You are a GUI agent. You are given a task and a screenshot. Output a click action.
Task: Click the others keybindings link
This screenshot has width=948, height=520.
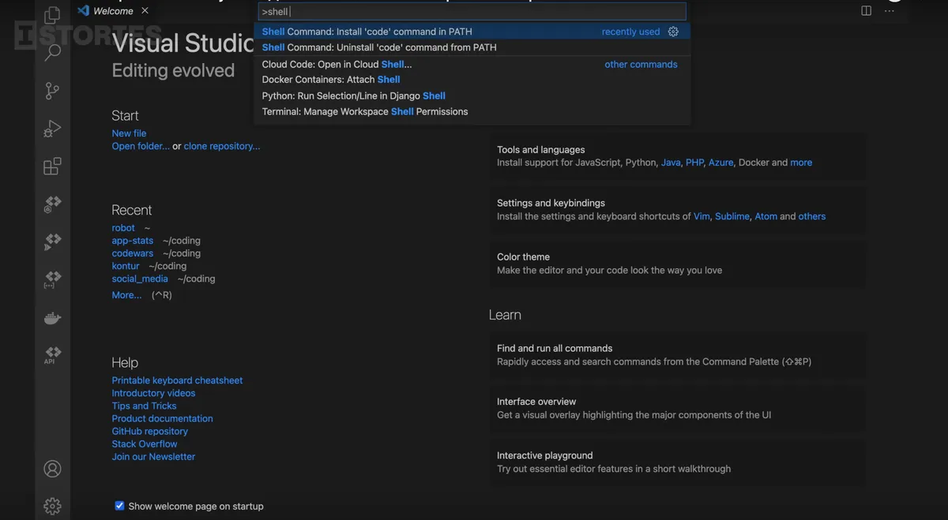point(812,216)
